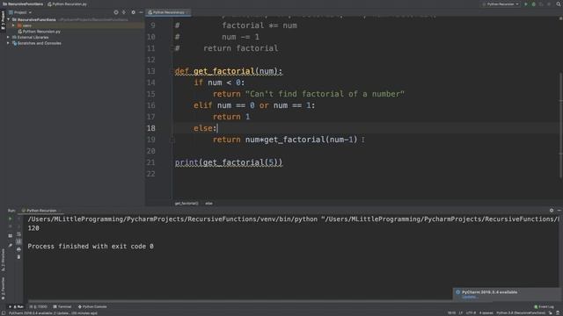Click RecursiveFunctions breadcrumb in navigation bar

22,4
